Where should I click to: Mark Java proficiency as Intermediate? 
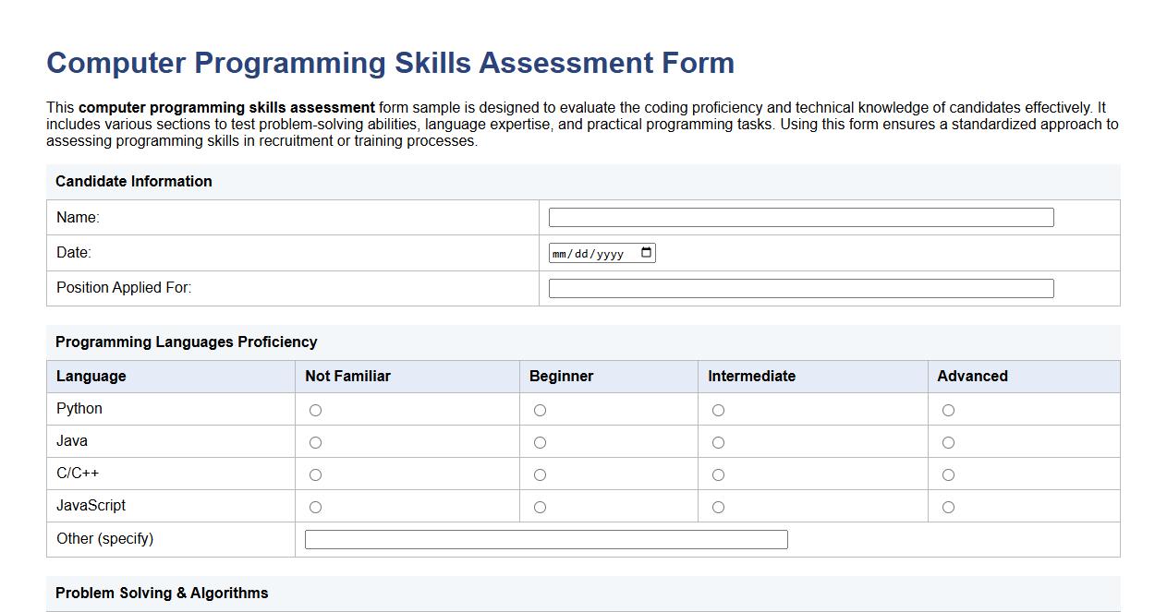[718, 441]
